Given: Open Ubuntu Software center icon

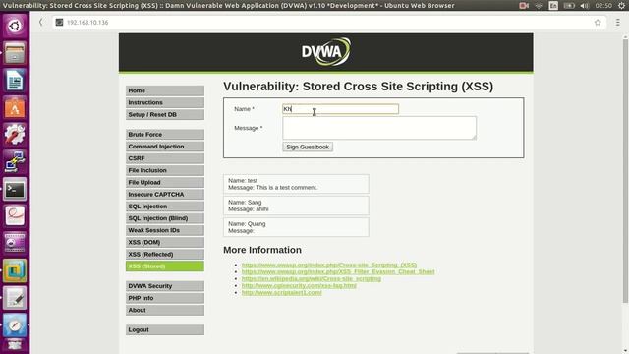Looking at the screenshot, I should (15, 107).
